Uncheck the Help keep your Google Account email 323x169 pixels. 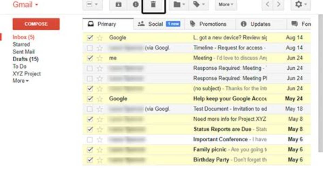pos(90,99)
